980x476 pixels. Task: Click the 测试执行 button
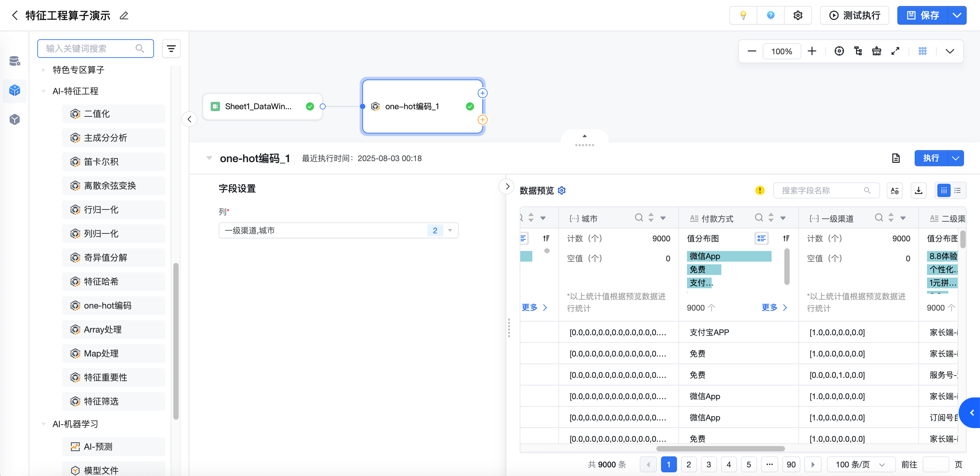coord(854,15)
